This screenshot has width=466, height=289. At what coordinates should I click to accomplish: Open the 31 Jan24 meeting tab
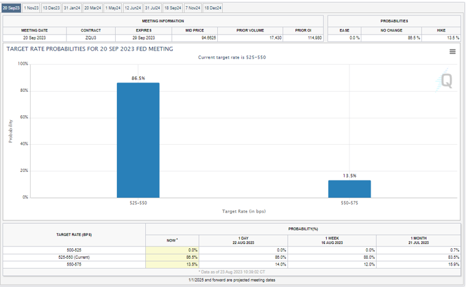pos(72,8)
